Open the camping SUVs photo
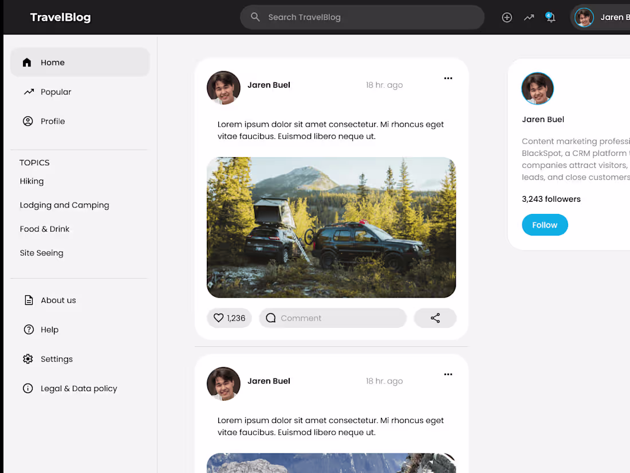 pos(331,227)
